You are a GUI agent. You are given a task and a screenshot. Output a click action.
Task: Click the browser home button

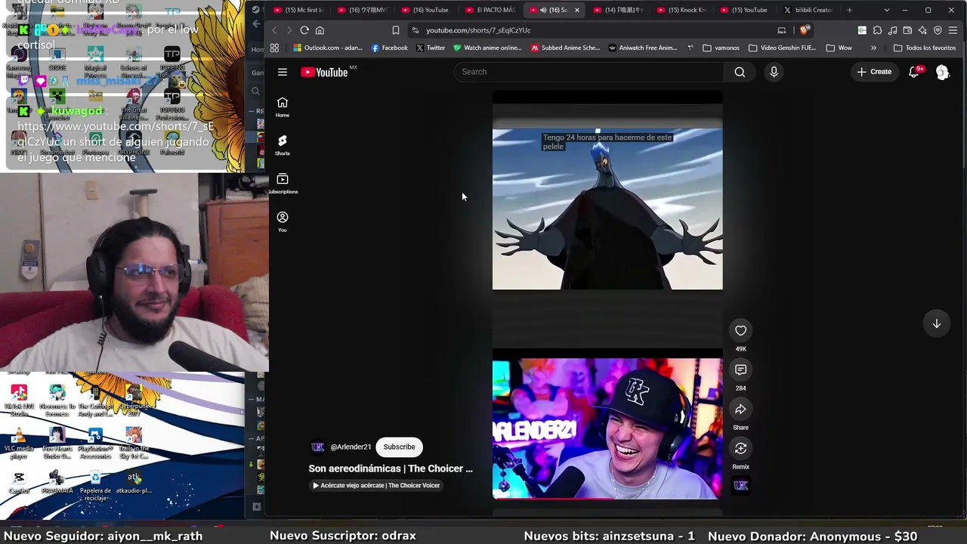(320, 30)
